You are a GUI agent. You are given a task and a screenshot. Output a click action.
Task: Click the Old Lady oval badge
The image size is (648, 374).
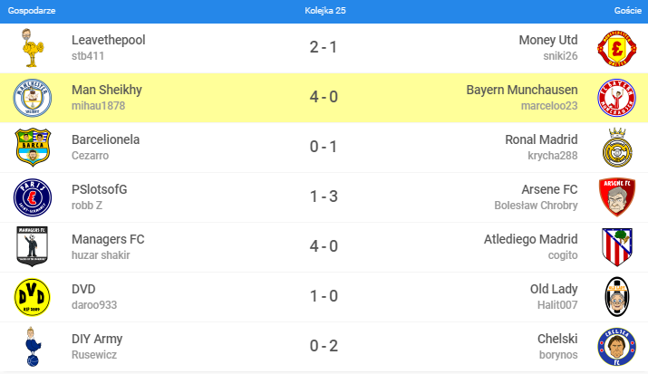coord(616,297)
